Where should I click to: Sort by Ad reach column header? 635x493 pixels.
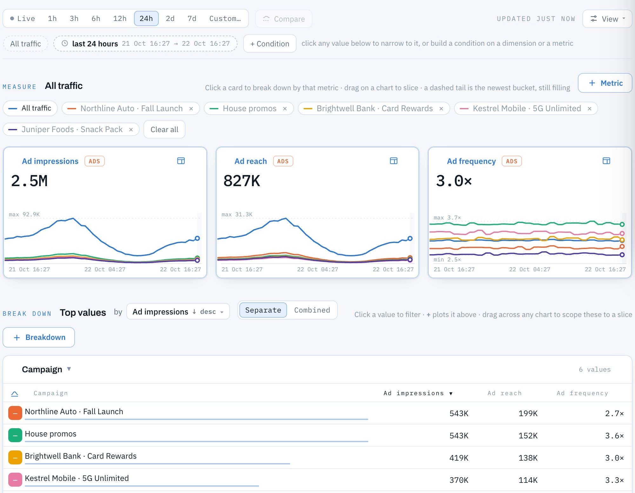[x=505, y=393]
